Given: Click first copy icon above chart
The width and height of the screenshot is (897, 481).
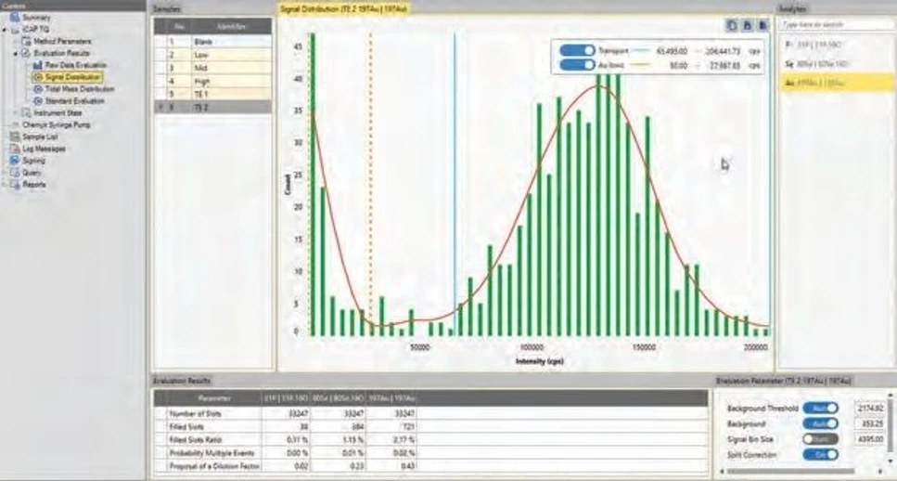Looking at the screenshot, I should click(x=732, y=26).
